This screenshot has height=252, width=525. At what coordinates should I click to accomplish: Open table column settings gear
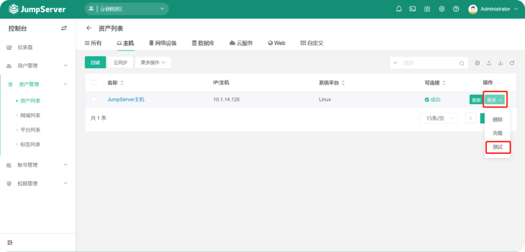(x=478, y=63)
